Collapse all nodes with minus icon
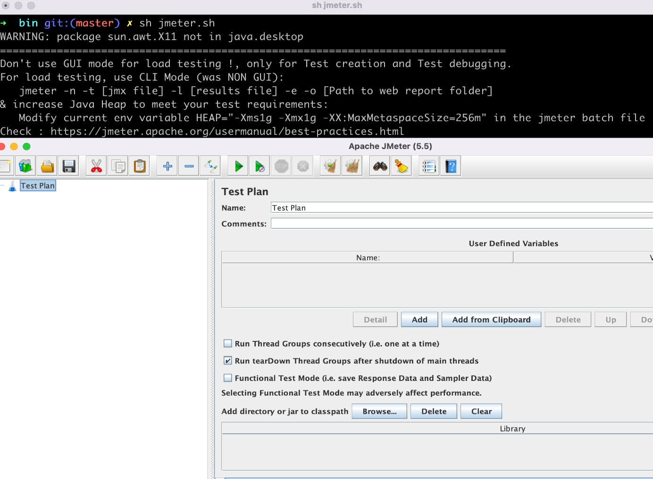This screenshot has width=653, height=479. tap(189, 166)
